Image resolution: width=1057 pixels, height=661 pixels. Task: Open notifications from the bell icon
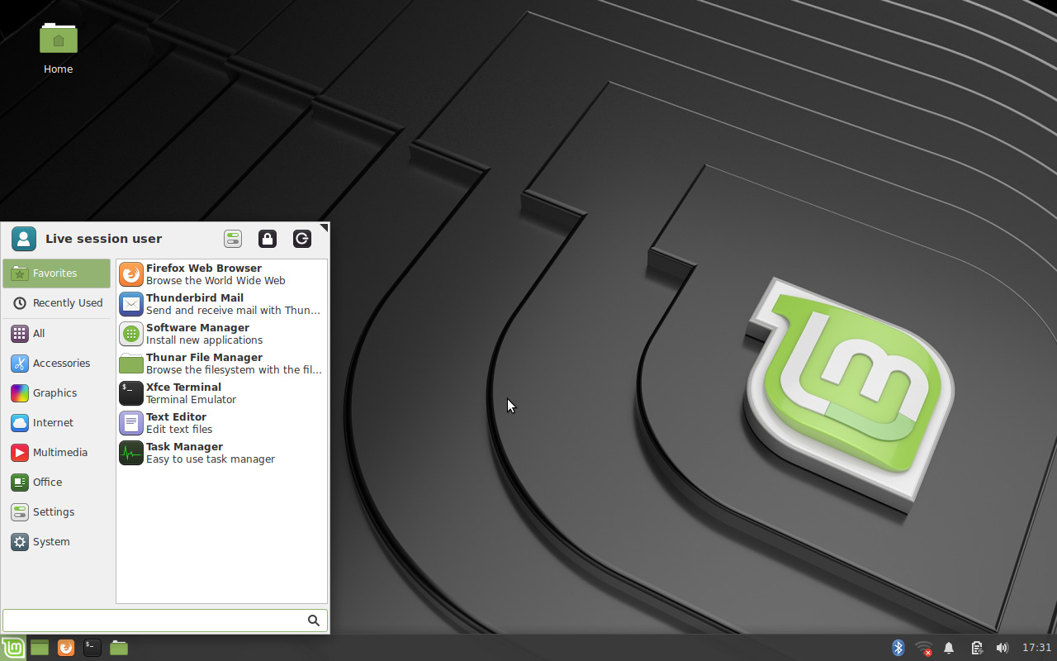point(949,648)
